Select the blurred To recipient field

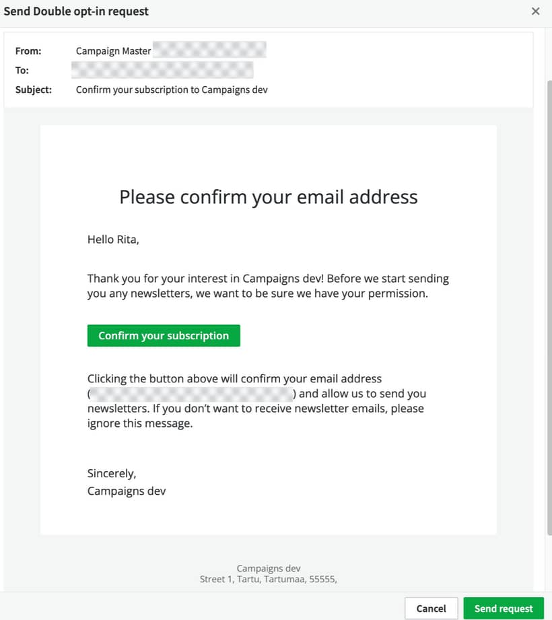click(162, 70)
